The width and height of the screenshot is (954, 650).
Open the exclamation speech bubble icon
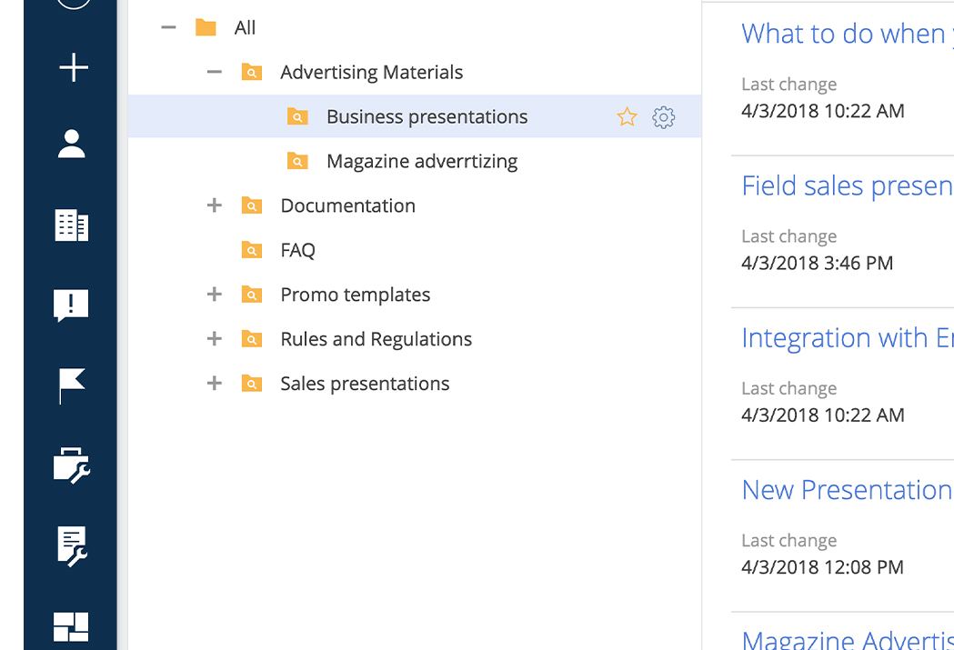pos(72,305)
